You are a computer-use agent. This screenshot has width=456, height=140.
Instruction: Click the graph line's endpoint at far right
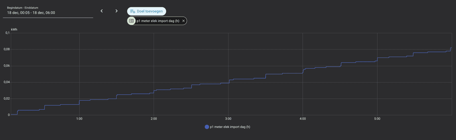click(x=451, y=48)
